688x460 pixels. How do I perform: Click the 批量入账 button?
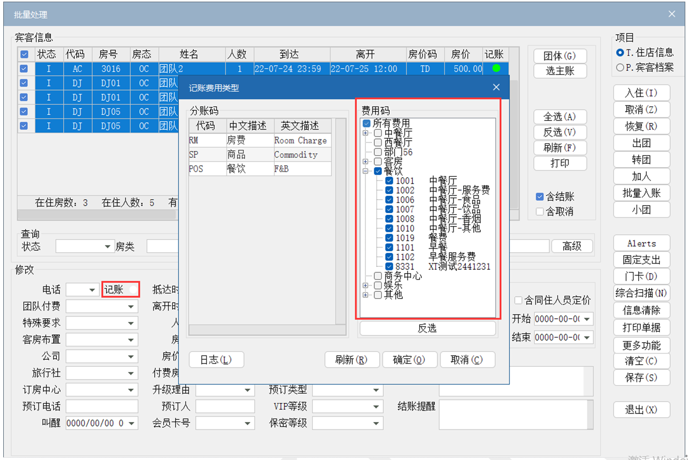(641, 193)
